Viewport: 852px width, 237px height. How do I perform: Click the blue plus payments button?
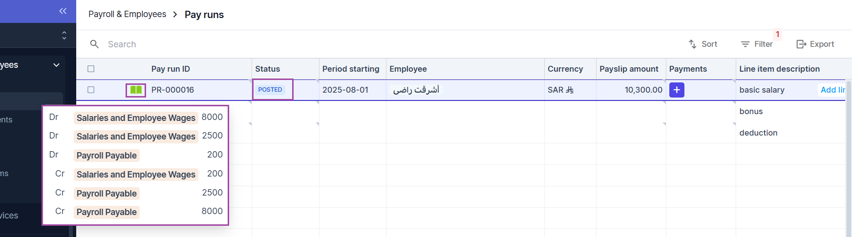[677, 90]
